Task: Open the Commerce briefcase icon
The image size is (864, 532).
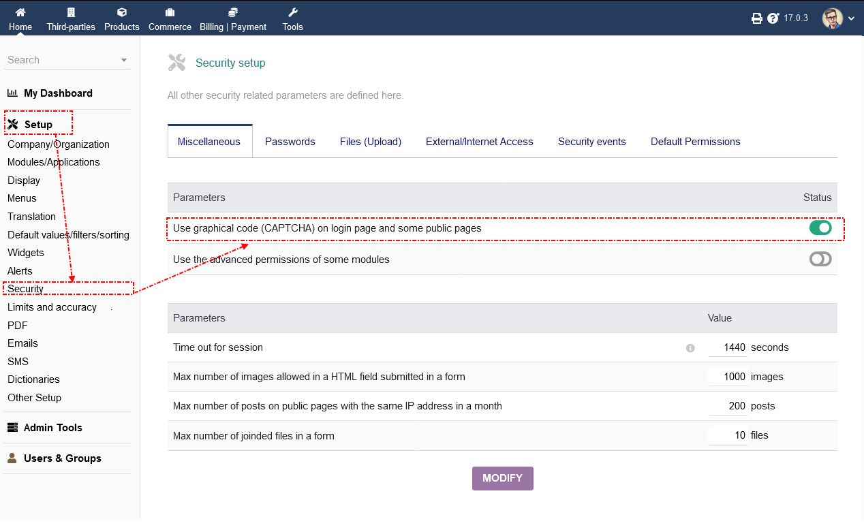Action: 170,12
